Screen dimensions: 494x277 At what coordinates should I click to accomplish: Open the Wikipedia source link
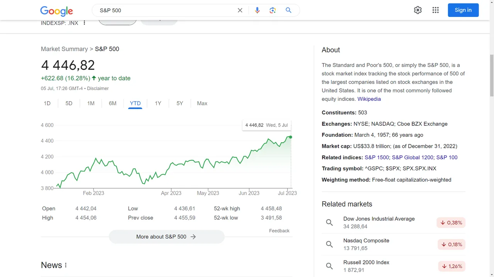coord(369,99)
